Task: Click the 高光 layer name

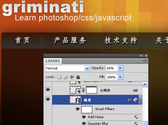Action: [87, 100]
